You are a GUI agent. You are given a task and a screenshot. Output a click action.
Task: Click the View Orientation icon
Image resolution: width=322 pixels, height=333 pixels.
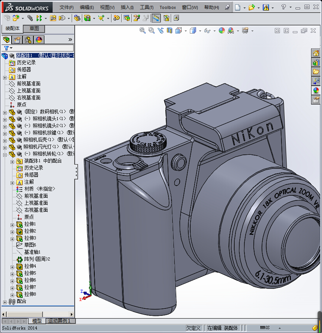179,30
